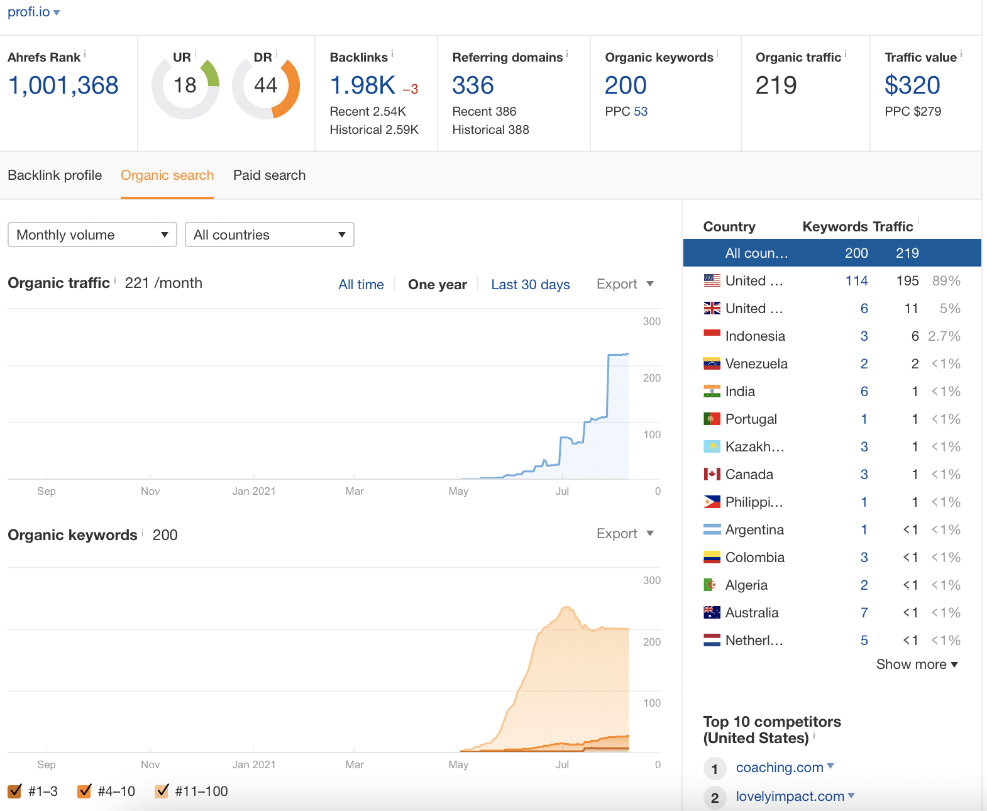Switch to the Paid search tab
The width and height of the screenshot is (987, 811).
click(269, 175)
